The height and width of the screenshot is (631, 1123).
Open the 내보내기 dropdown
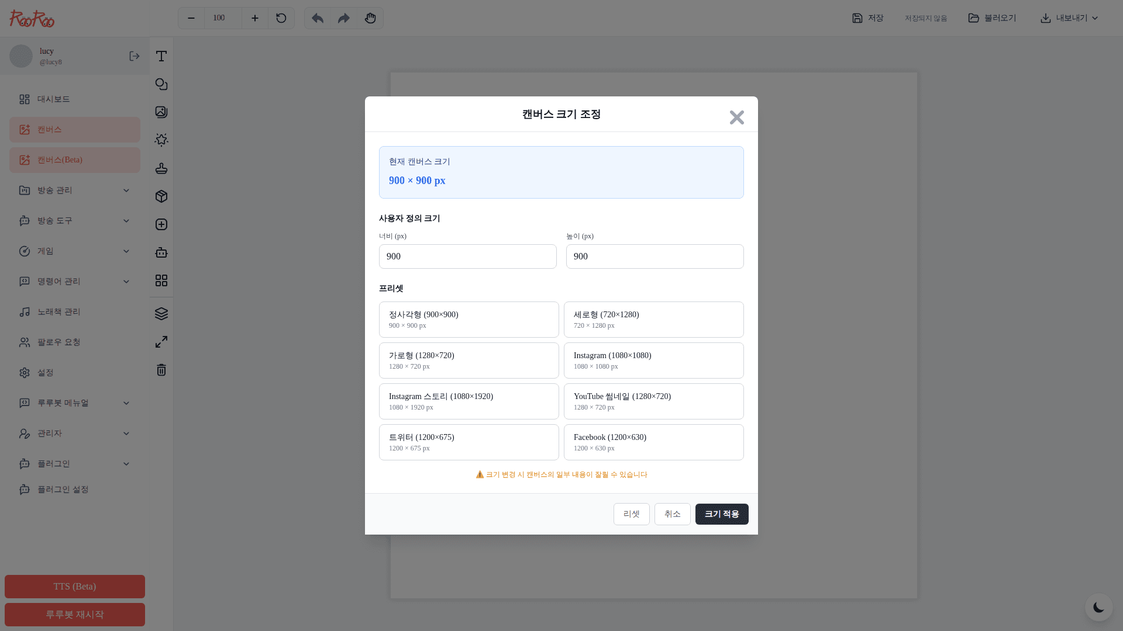point(1069,18)
